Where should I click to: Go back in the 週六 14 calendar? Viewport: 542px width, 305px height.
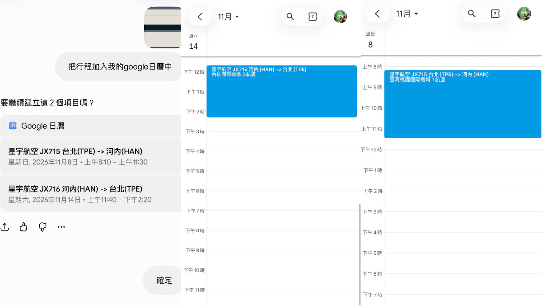pyautogui.click(x=200, y=17)
